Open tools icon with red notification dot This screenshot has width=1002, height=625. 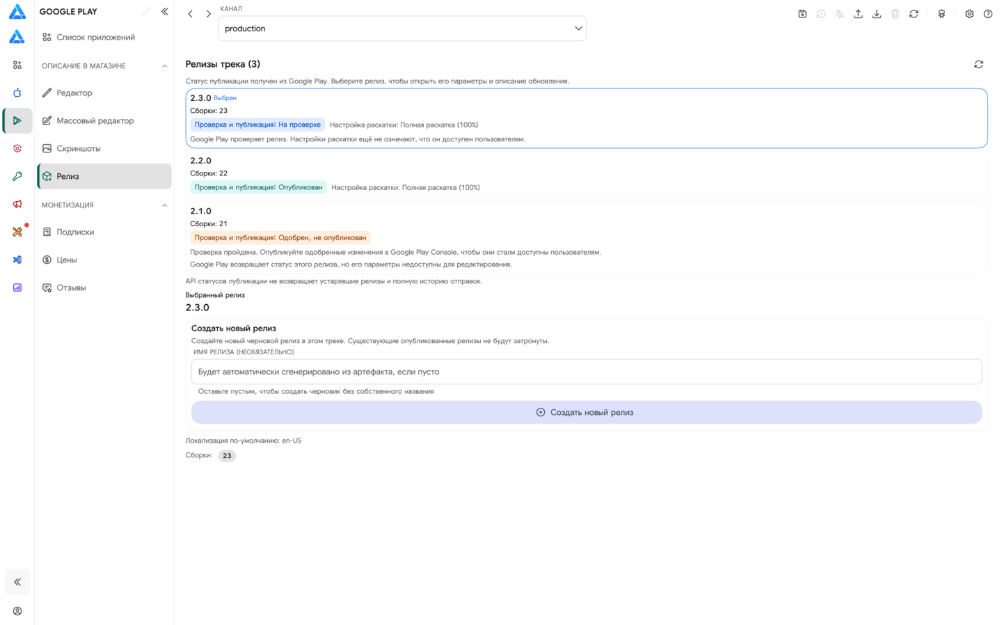pyautogui.click(x=17, y=232)
